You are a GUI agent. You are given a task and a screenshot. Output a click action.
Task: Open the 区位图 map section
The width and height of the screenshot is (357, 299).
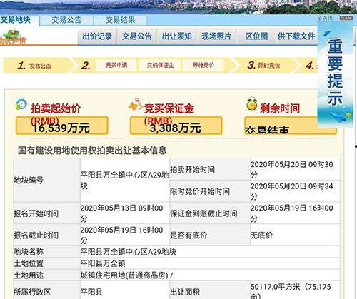pyautogui.click(x=256, y=36)
